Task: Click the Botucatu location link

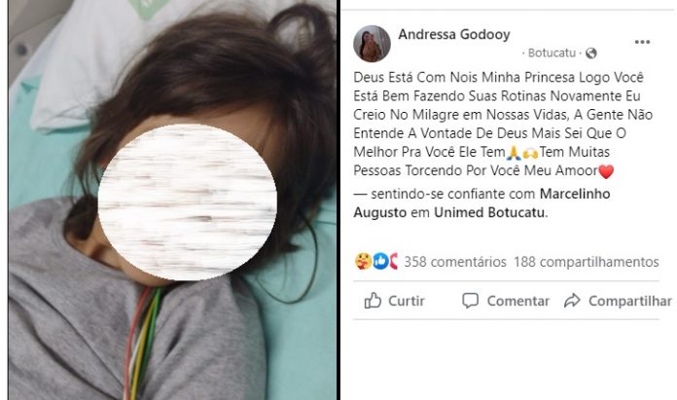Action: pyautogui.click(x=552, y=54)
